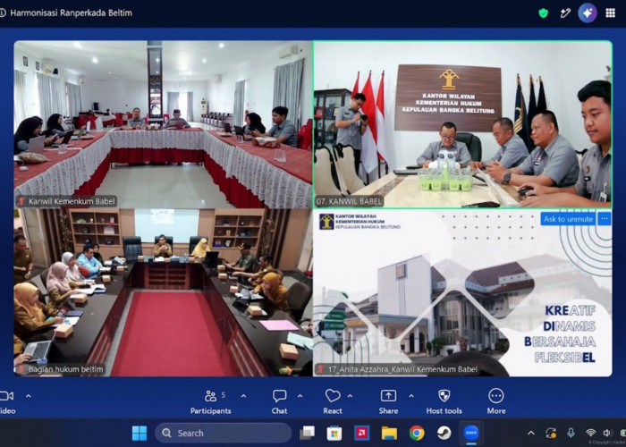The height and width of the screenshot is (447, 626).
Task: Open the AI Companion sparkle icon
Action: [x=588, y=13]
